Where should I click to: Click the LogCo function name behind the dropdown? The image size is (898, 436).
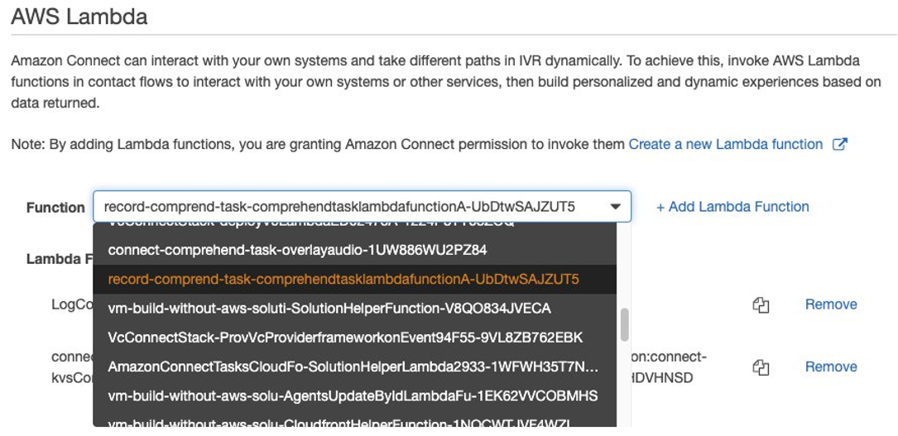pyautogui.click(x=71, y=305)
